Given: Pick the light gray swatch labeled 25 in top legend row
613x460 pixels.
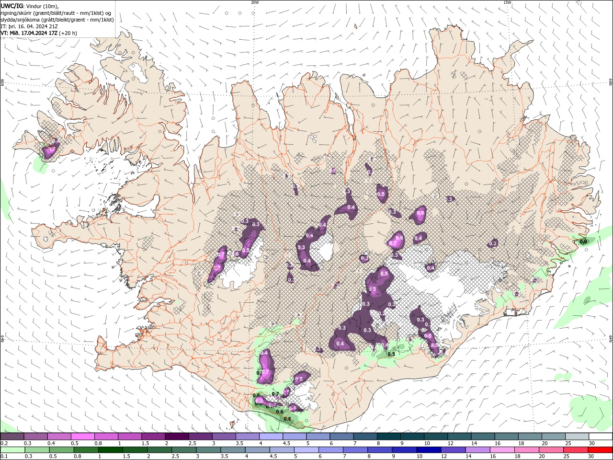Looking at the screenshot, I should (x=577, y=437).
